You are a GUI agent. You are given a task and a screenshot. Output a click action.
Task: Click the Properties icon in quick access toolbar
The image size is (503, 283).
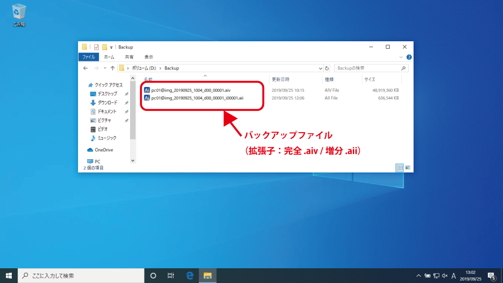pos(96,47)
